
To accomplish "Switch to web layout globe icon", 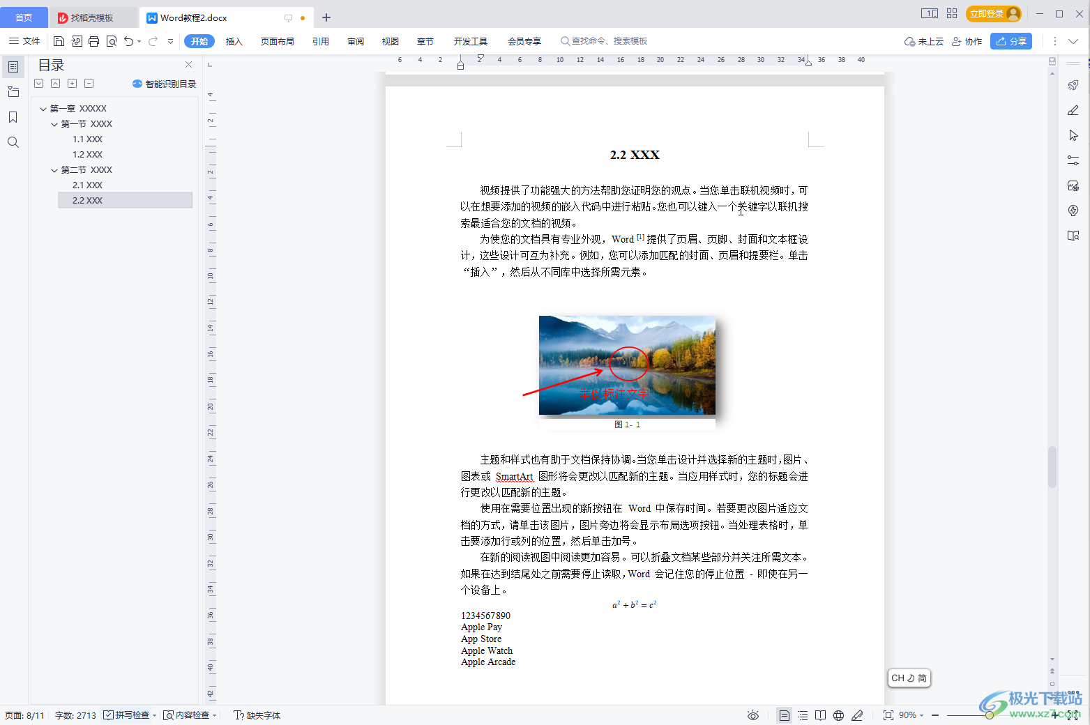I will (x=839, y=715).
